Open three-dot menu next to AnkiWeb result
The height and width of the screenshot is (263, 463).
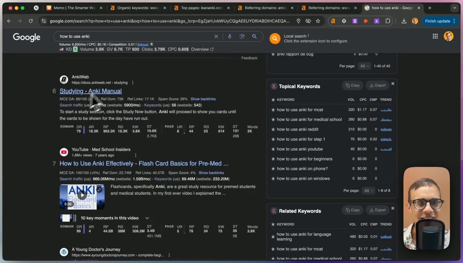pos(133,83)
